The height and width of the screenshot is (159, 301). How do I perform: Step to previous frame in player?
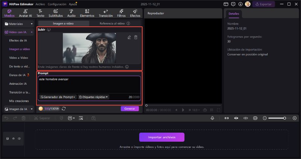176,110
